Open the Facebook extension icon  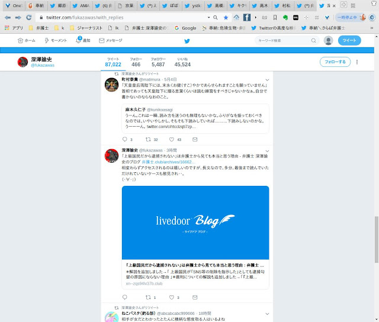[x=247, y=17]
